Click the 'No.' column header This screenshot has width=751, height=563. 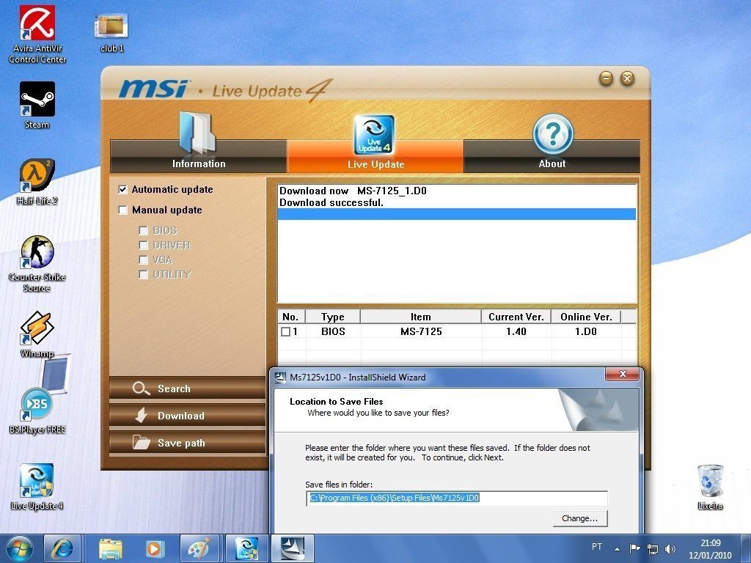291,317
